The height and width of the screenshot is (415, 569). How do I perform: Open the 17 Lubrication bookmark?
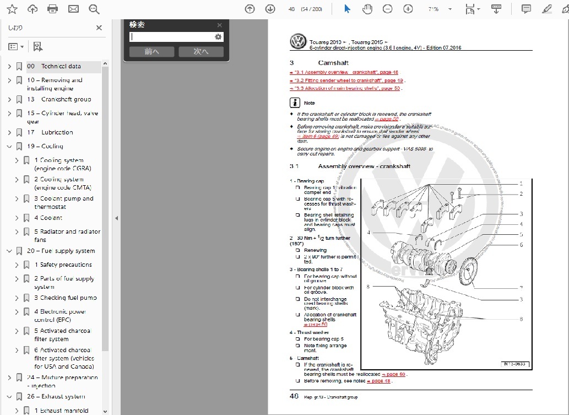point(50,132)
